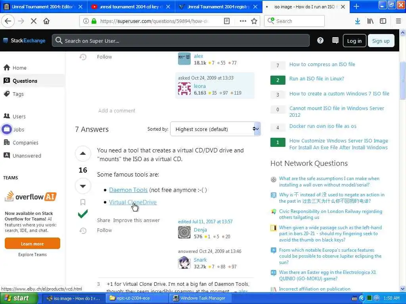The image size is (406, 304).
Task: Open the Firefox hamburger menu
Action: [398, 21]
